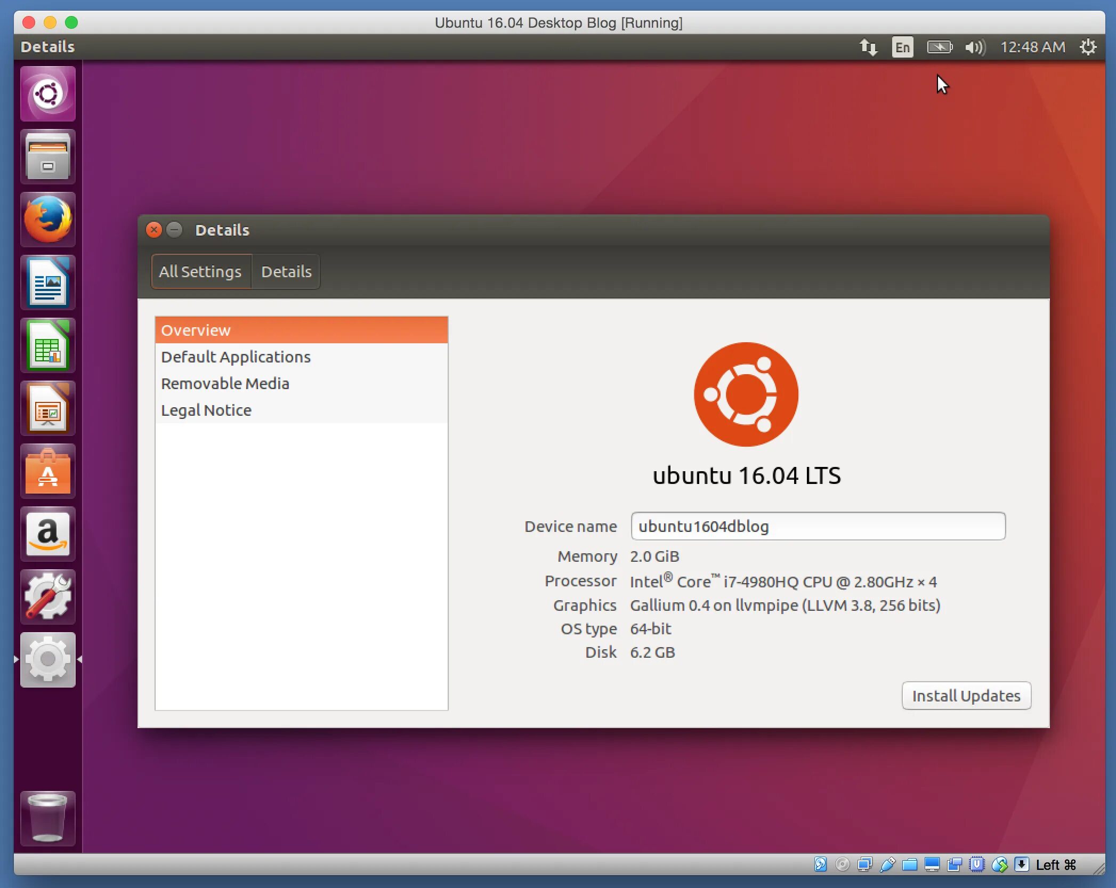Screen dimensions: 1116x888
Task: Click the Device name text field
Action: click(x=818, y=526)
